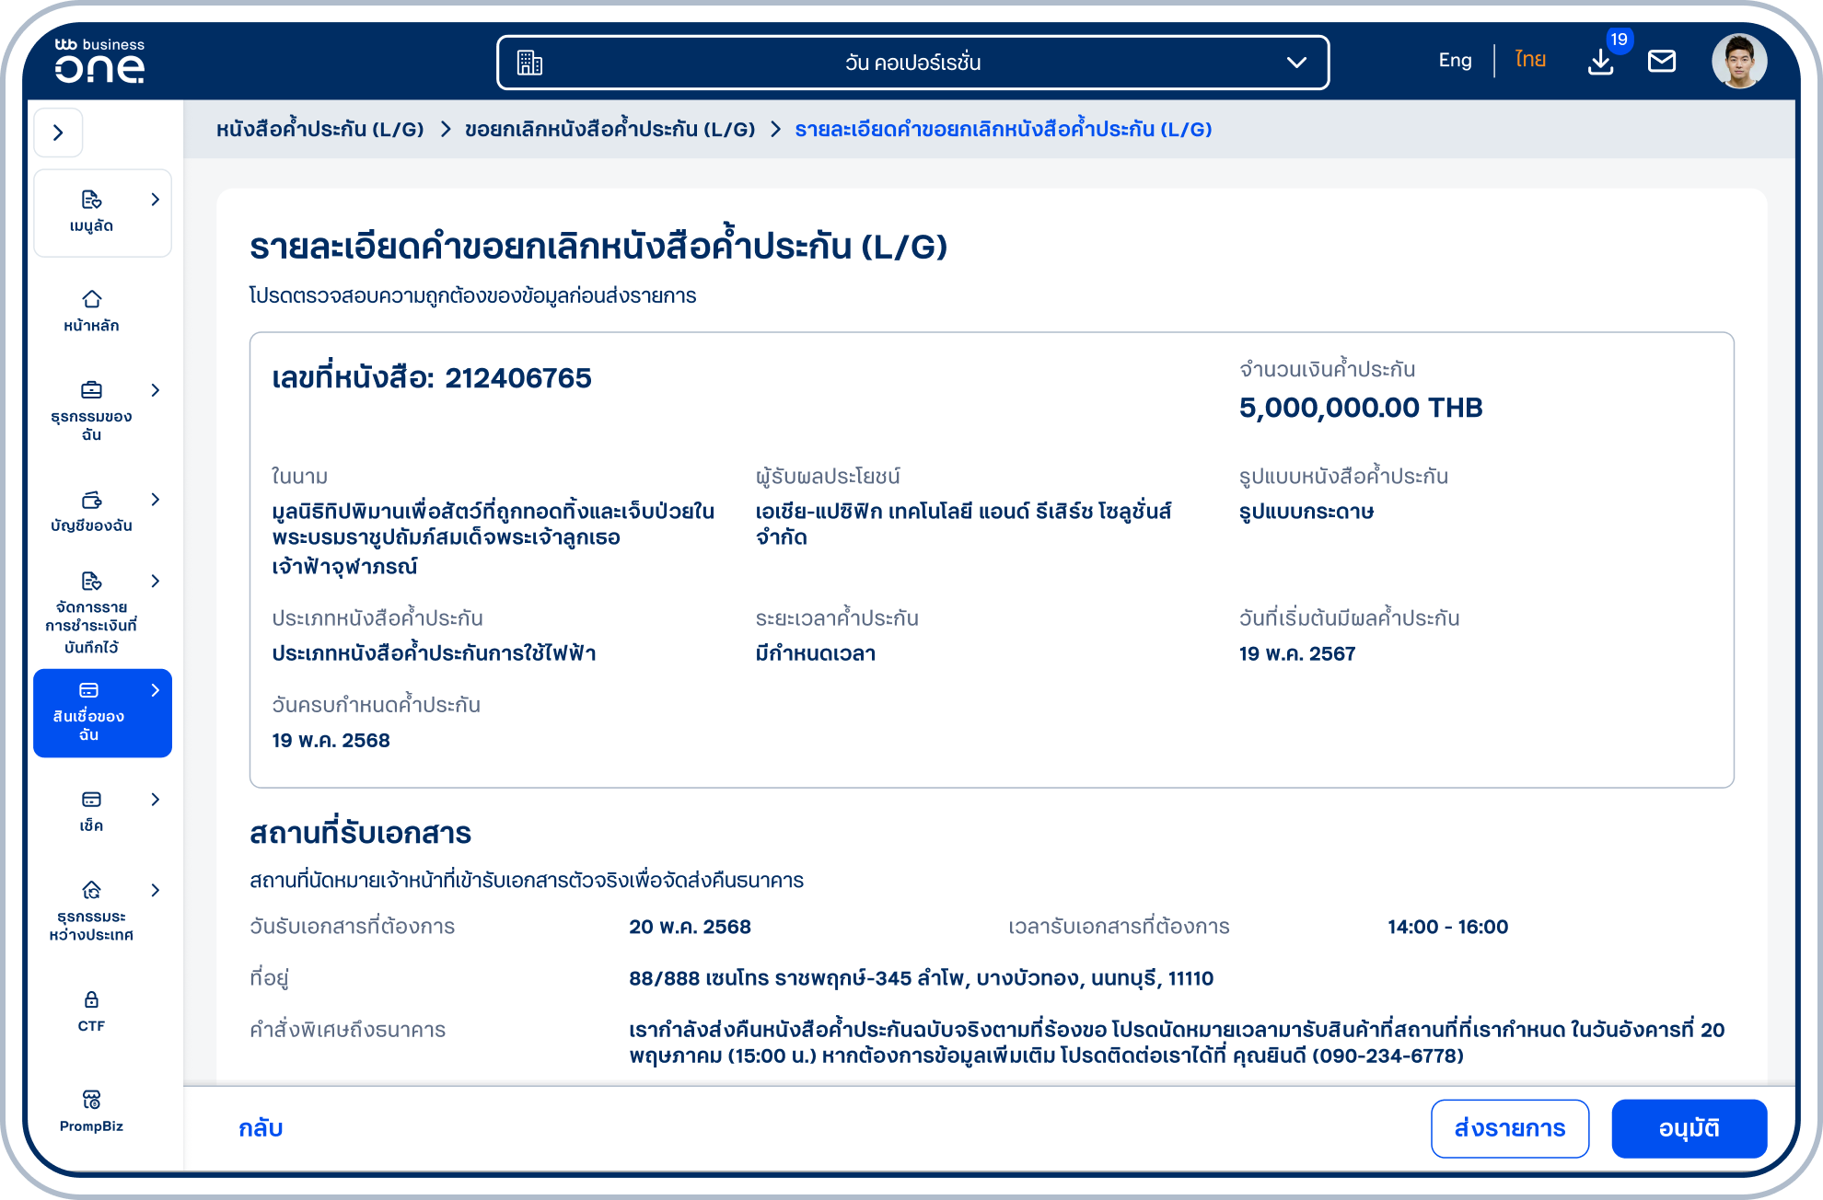Click the page title รายละเอียดคำขอยกเลิกหนังสือค้ำประกัน (L/G)
Image resolution: width=1823 pixels, height=1200 pixels.
pos(598,246)
